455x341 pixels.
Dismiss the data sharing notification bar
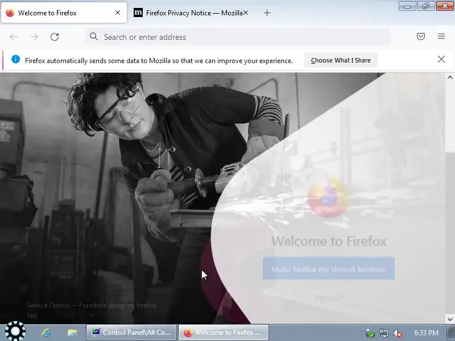point(441,60)
